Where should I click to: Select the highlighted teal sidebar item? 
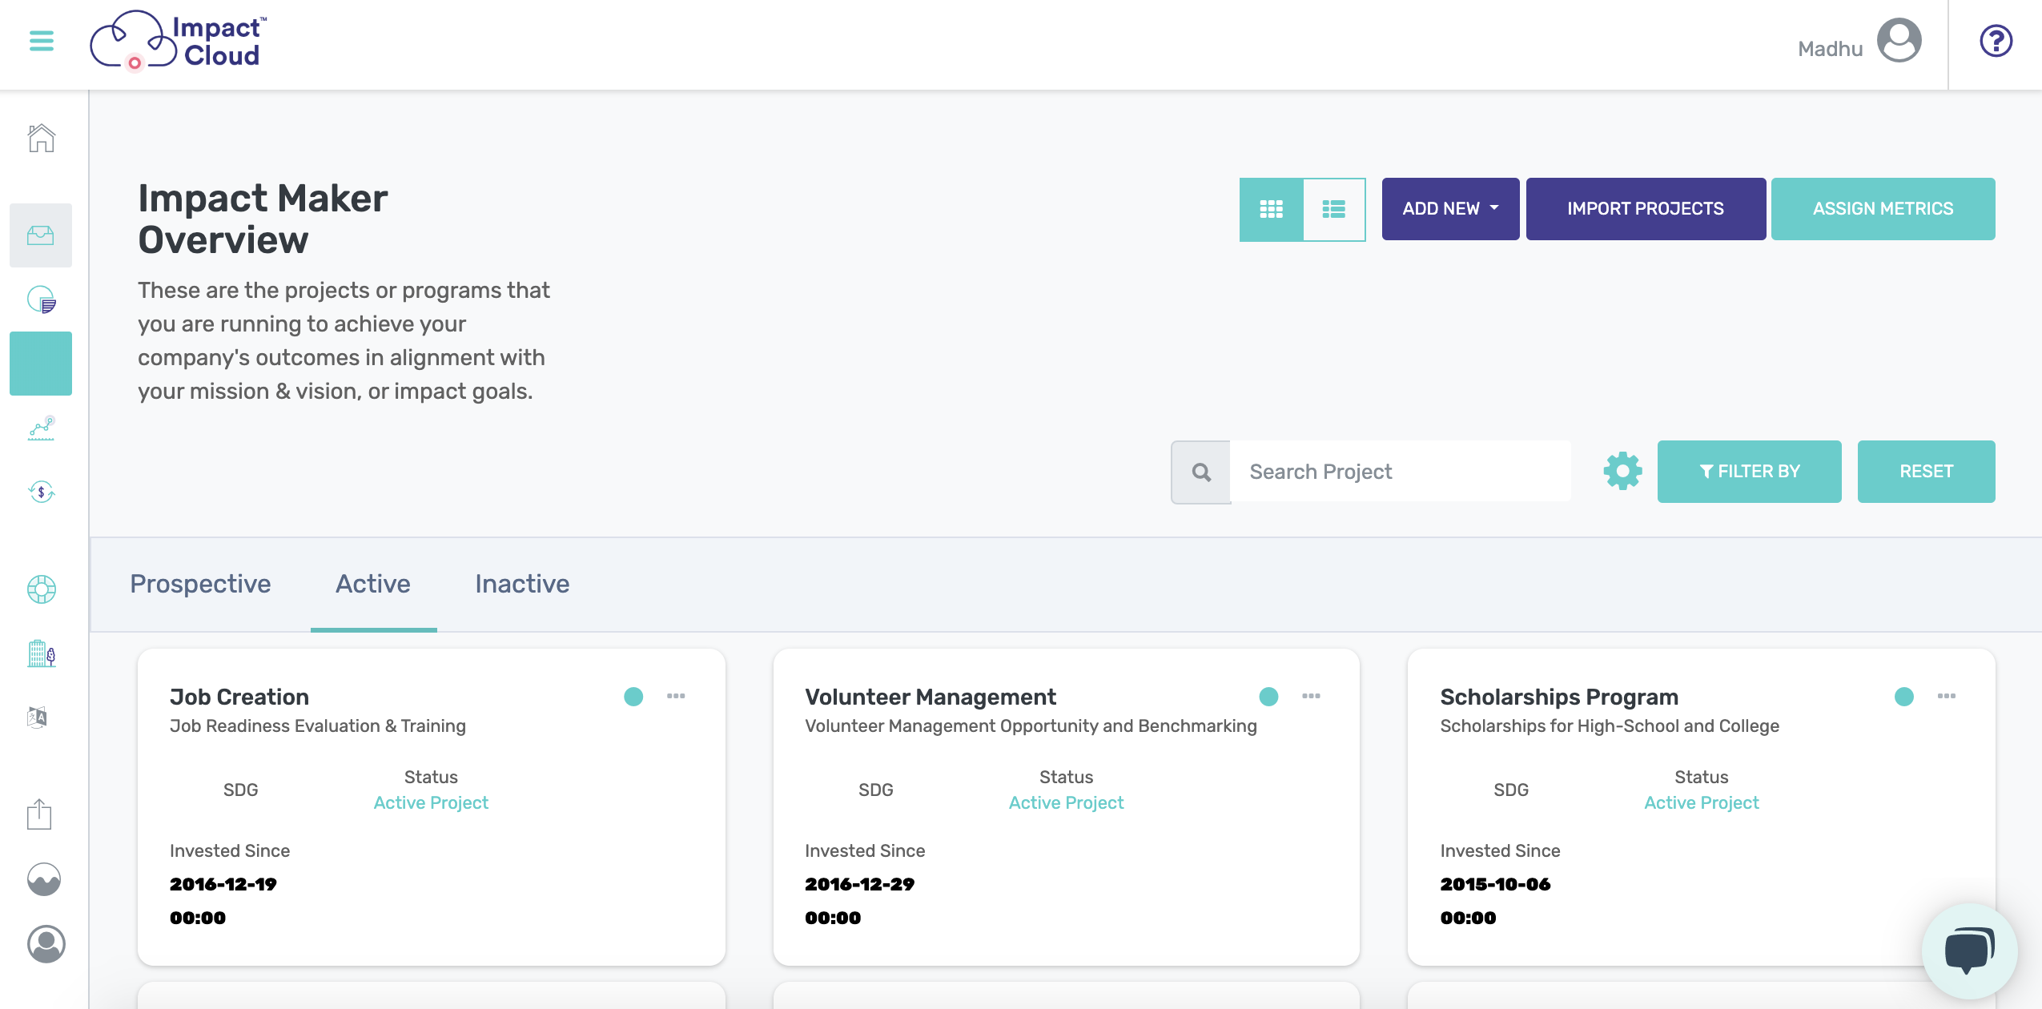[x=41, y=364]
